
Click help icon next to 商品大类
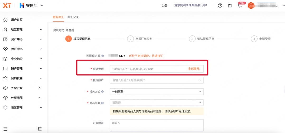click(102, 103)
